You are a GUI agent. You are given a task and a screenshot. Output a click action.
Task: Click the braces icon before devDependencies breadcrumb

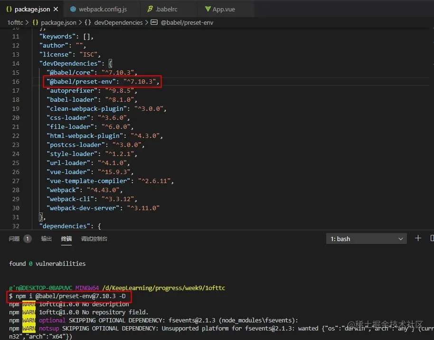pos(87,22)
